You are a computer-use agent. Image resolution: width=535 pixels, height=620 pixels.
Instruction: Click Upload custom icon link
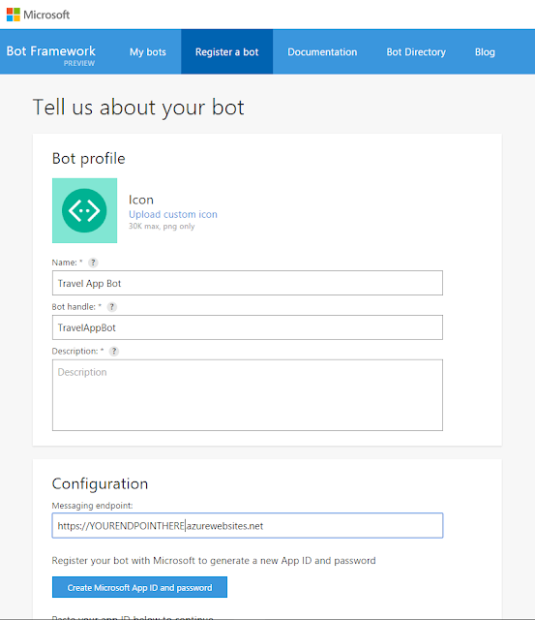coord(173,214)
